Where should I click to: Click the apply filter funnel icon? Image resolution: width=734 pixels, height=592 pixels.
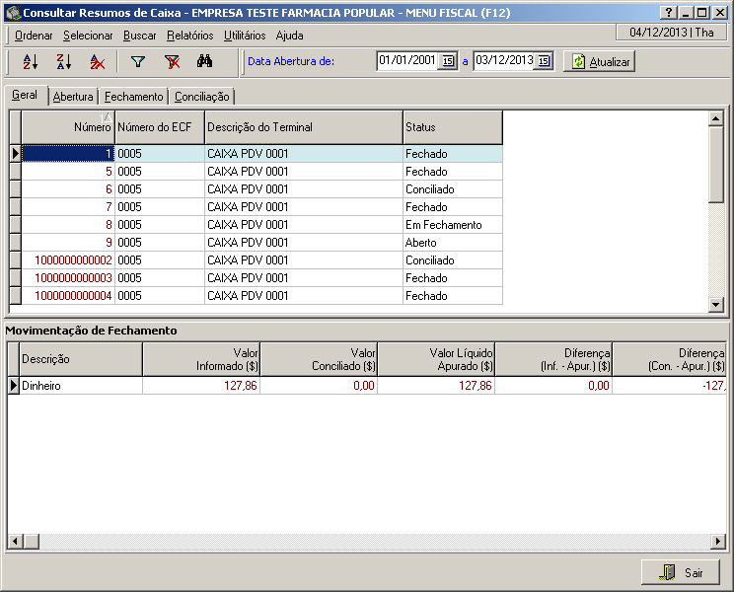(138, 61)
